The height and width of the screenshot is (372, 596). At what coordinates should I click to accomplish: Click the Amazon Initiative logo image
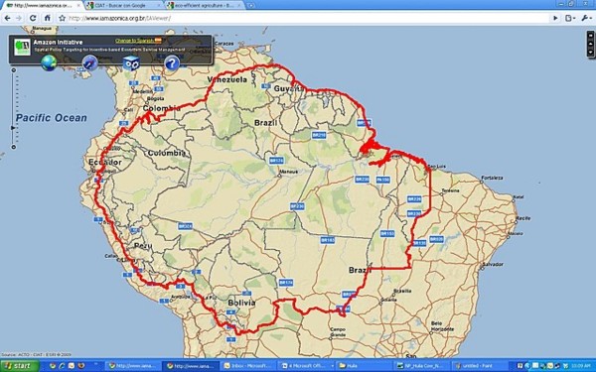[22, 47]
